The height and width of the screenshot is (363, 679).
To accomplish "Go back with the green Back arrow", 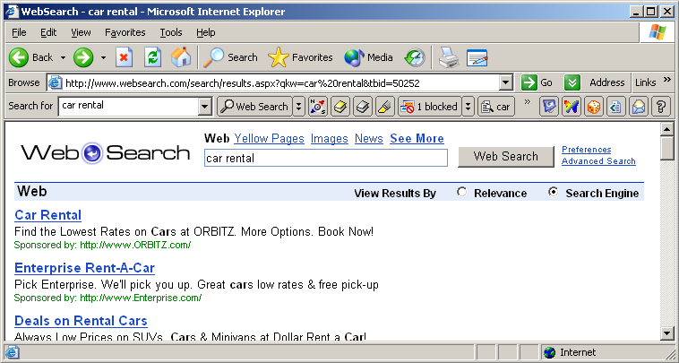I will pyautogui.click(x=31, y=57).
